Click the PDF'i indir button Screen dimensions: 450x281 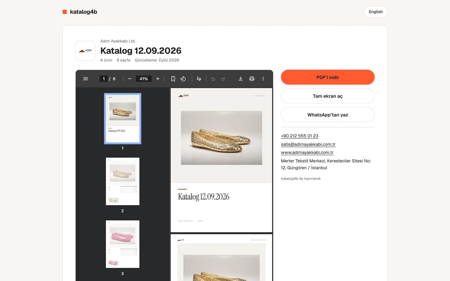[328, 77]
